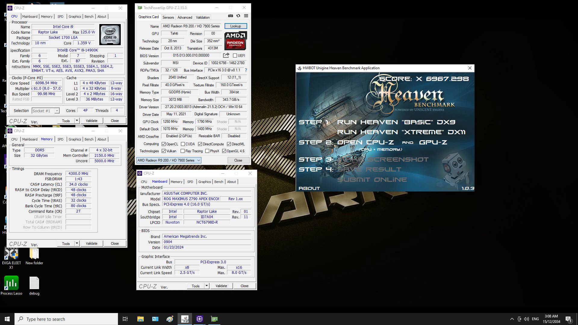Toggle the Ray Tracing checkbox
578x325 pixels.
coord(182,151)
